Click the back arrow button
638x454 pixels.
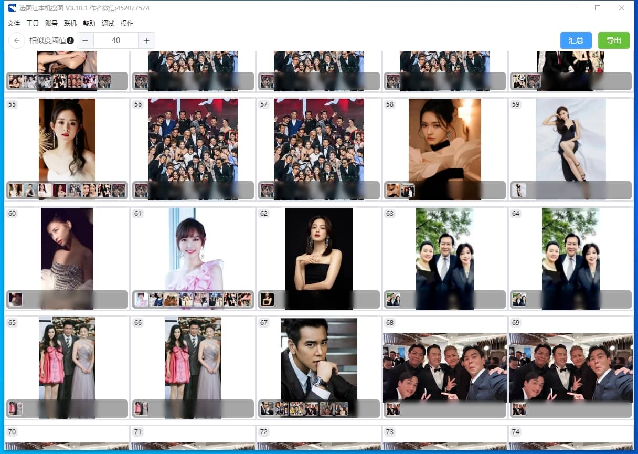click(17, 40)
